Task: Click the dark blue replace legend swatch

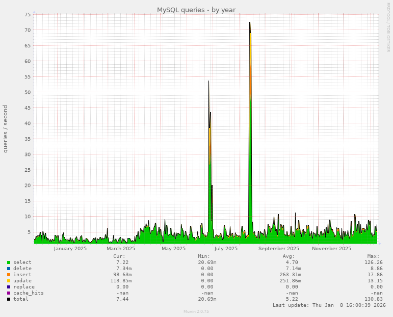Action: click(x=9, y=287)
